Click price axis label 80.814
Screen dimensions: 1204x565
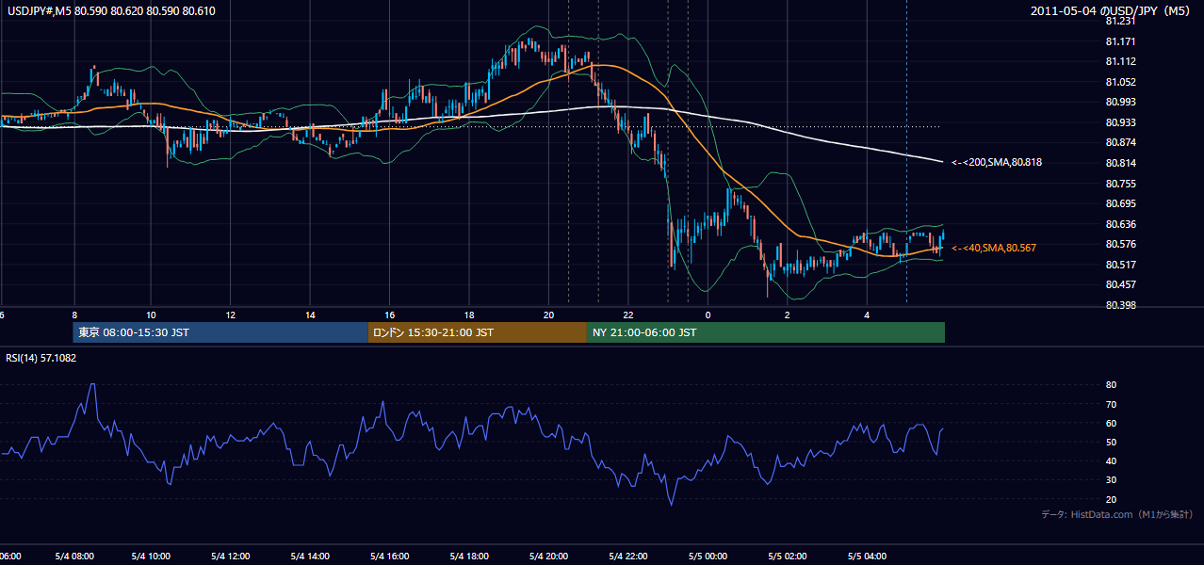click(1120, 163)
